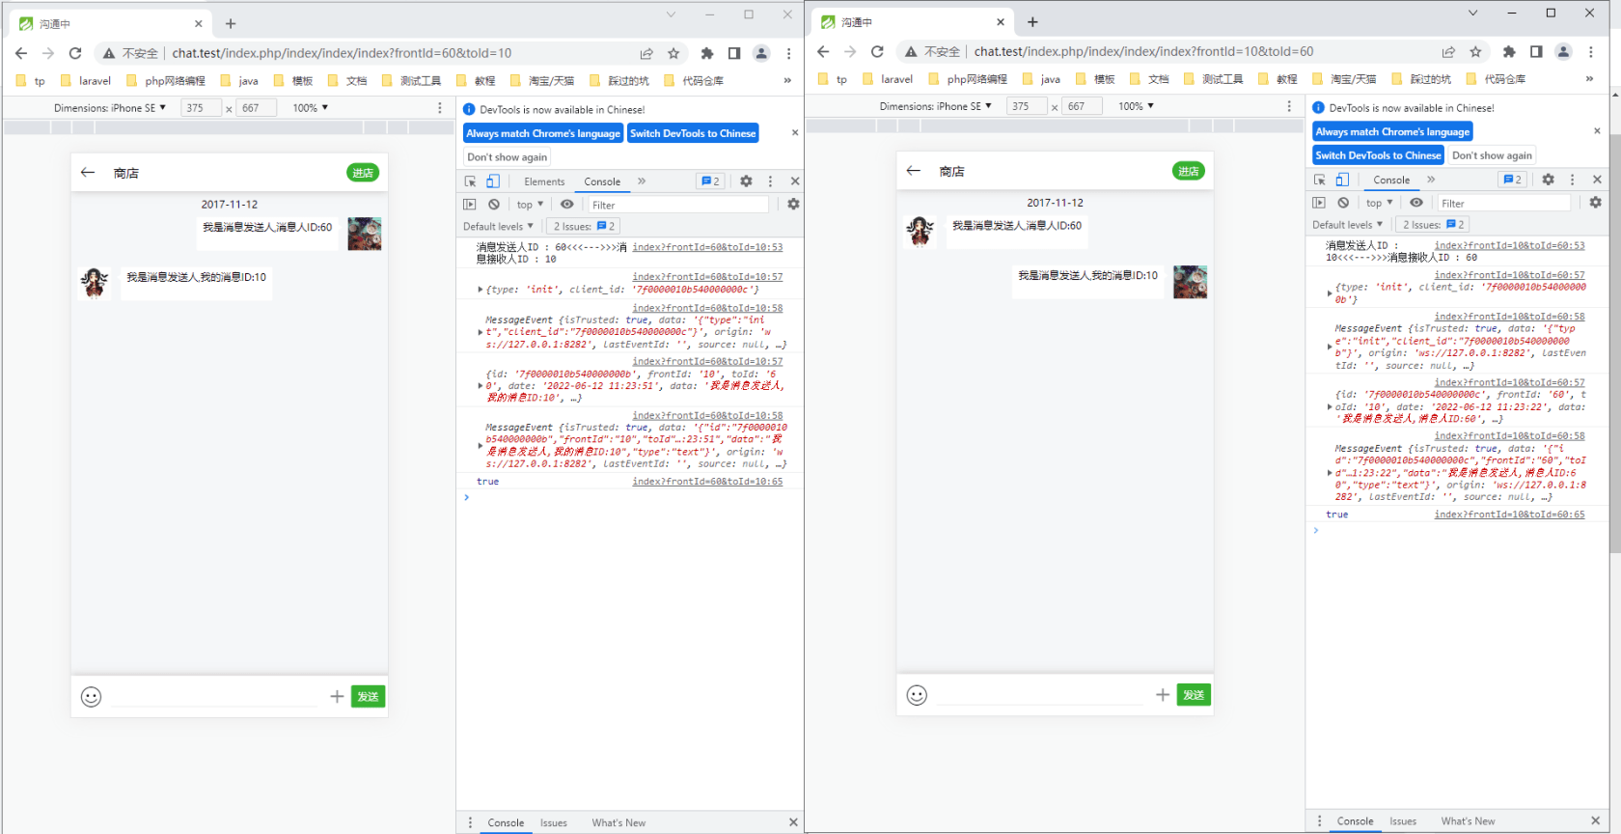The width and height of the screenshot is (1621, 834).
Task: Create live expression eye in left console
Action: [x=567, y=205]
